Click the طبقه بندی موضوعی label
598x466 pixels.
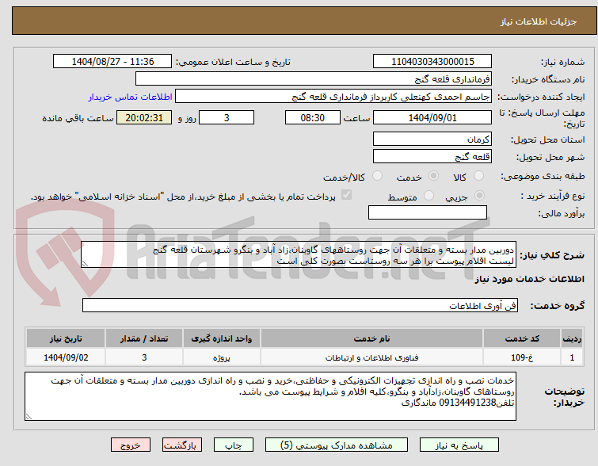point(543,176)
